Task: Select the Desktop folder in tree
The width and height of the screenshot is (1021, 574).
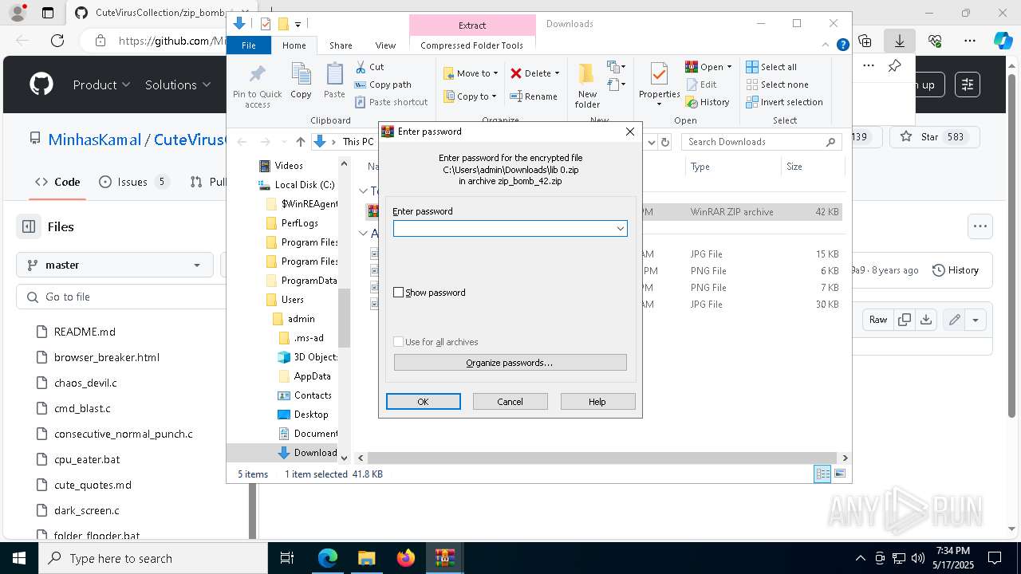Action: click(303, 415)
